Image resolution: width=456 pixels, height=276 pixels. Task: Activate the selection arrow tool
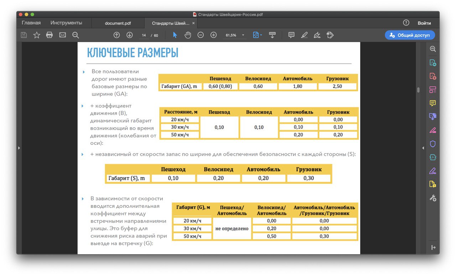point(175,35)
